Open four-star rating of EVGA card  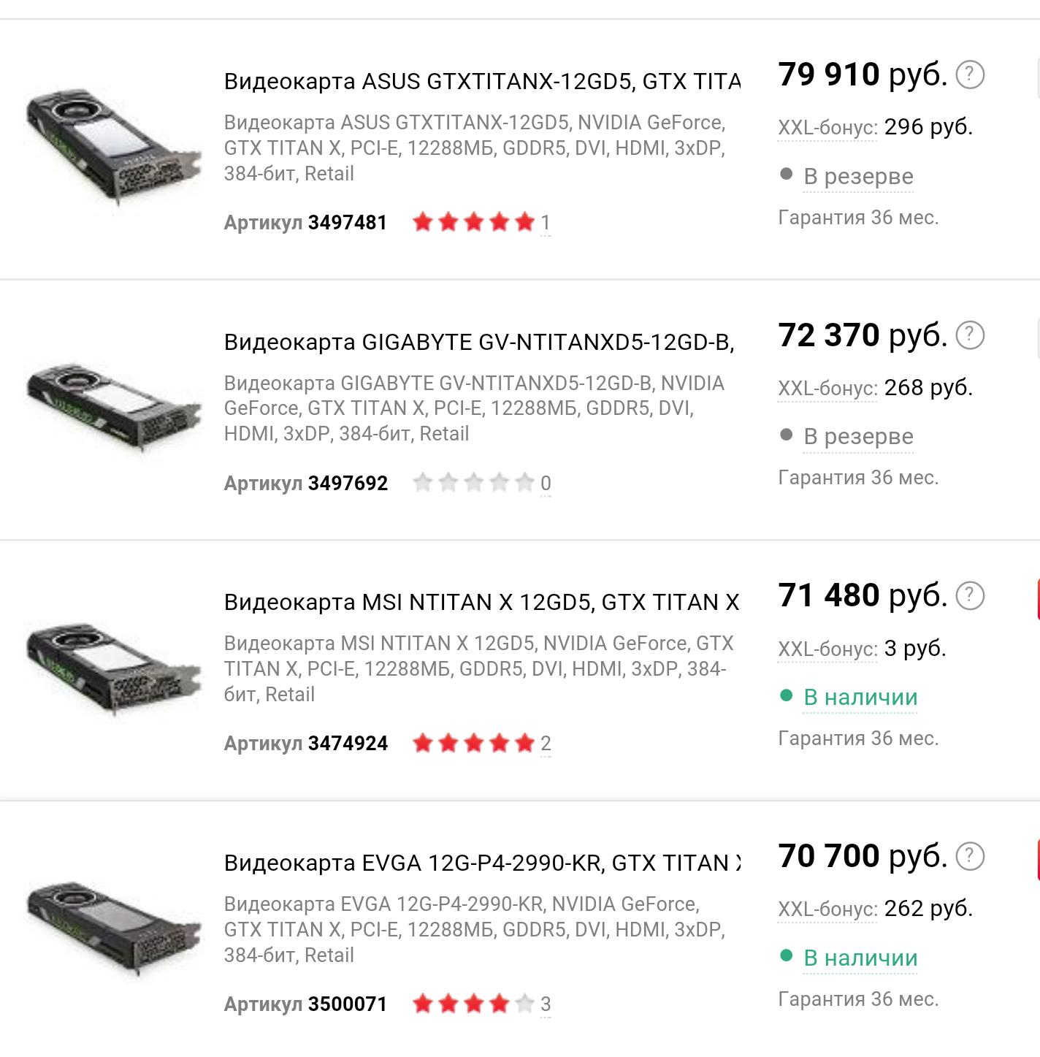pos(474,1004)
